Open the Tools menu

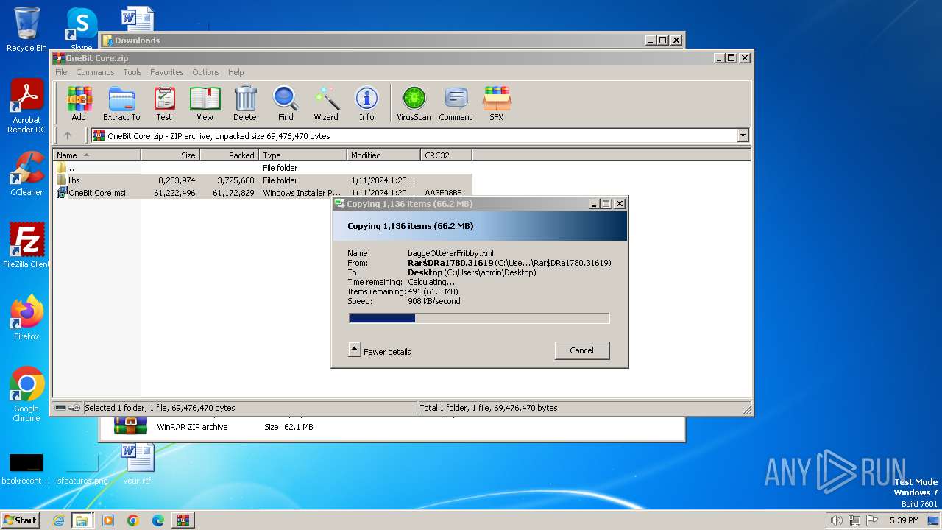click(x=132, y=72)
